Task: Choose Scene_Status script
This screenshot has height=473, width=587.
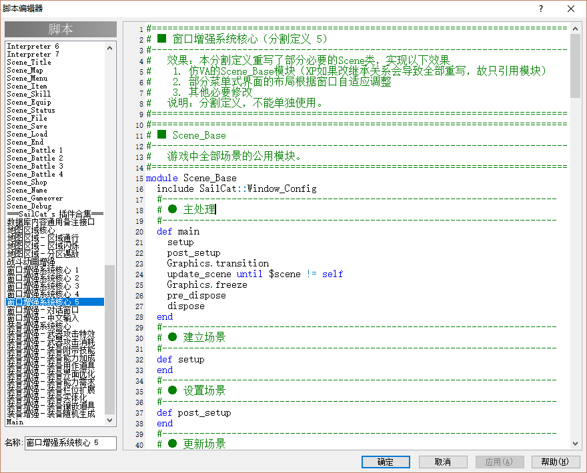Action: point(31,111)
